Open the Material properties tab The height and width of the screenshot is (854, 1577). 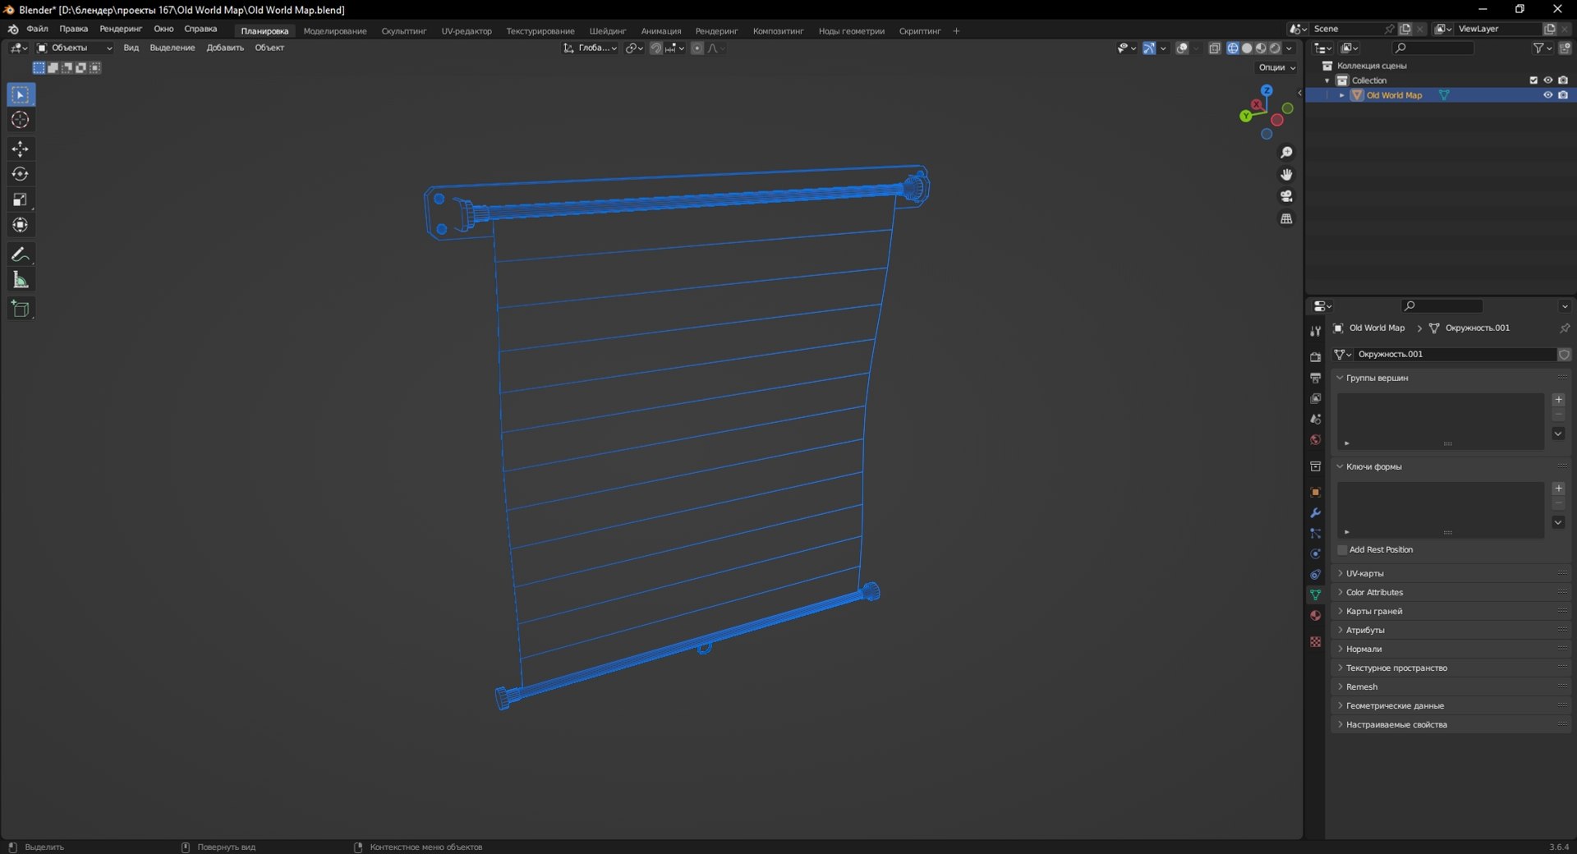(x=1315, y=616)
